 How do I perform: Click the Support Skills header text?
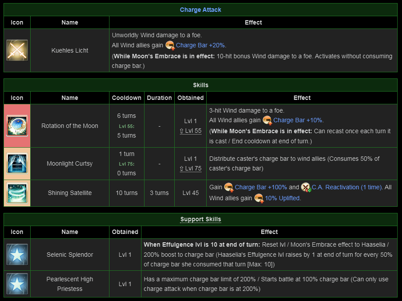coord(201,220)
